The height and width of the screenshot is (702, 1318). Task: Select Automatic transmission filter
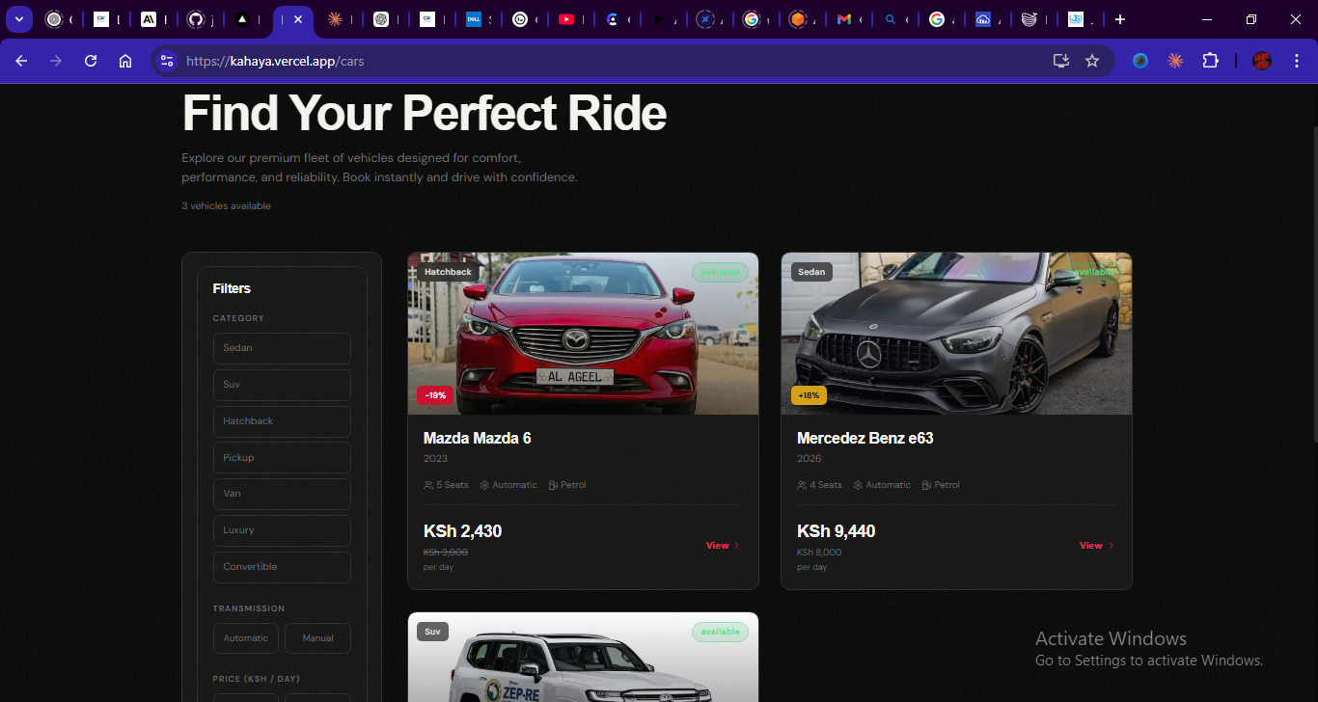click(x=246, y=638)
